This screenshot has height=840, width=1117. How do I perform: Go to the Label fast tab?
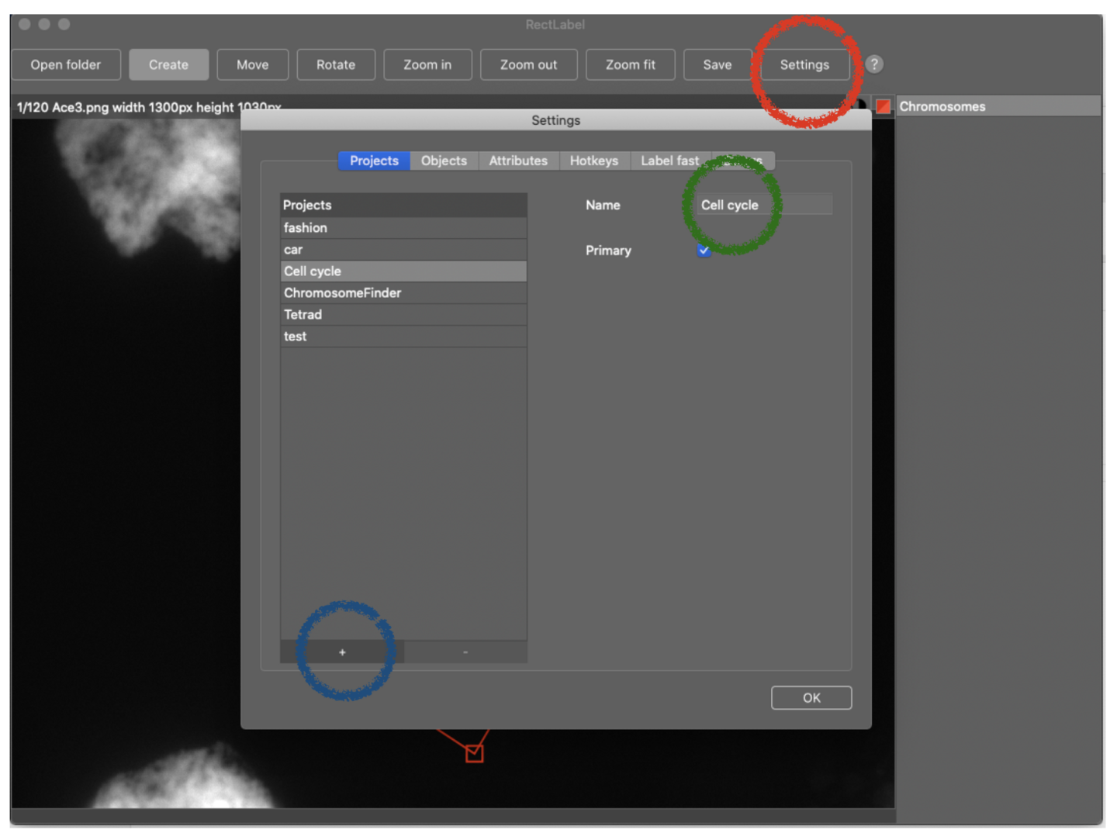tap(669, 161)
